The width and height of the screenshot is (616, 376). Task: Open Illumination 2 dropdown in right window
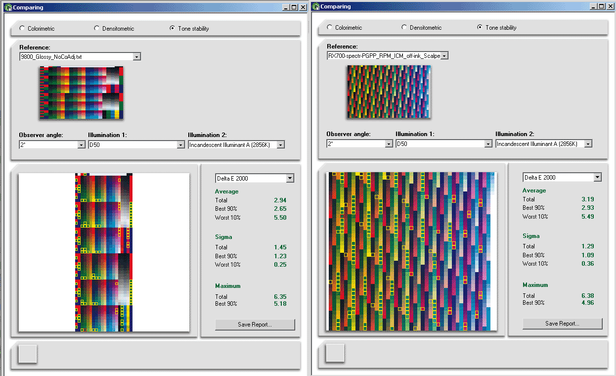tap(544, 143)
